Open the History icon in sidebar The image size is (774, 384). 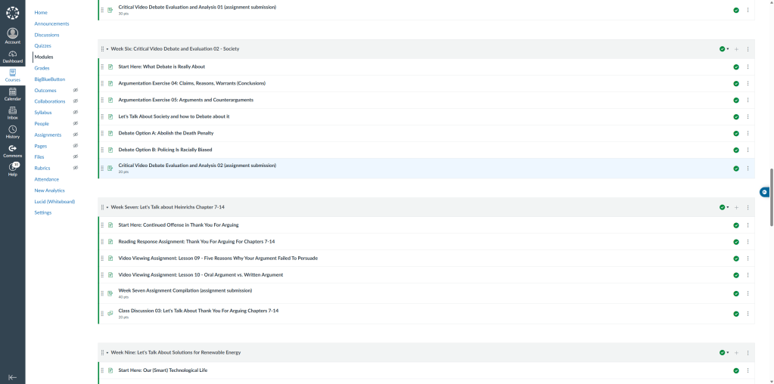coord(12,132)
